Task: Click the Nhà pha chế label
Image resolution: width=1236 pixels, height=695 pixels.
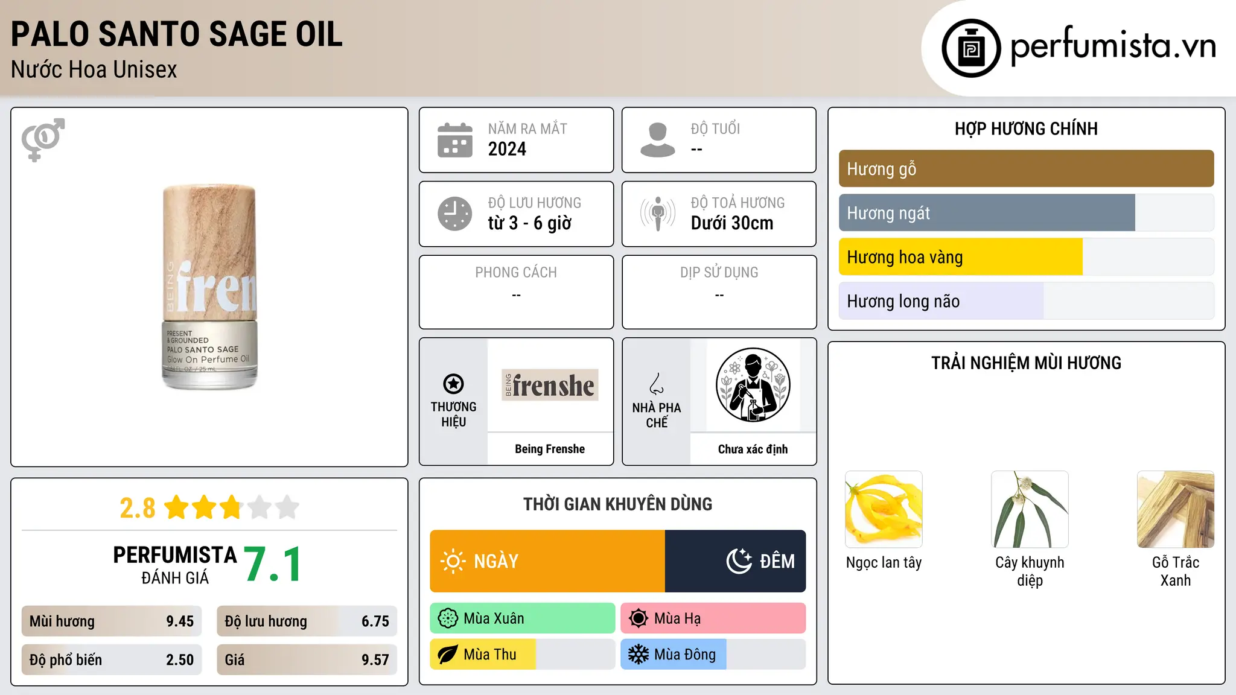Action: [x=657, y=415]
